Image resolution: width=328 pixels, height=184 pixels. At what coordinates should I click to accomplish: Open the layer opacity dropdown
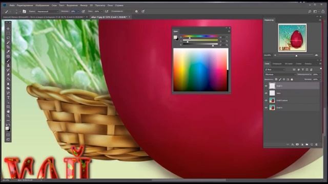(320, 75)
